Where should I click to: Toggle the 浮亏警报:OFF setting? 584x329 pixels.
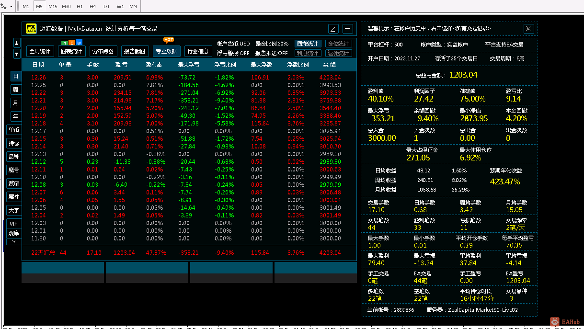233,53
